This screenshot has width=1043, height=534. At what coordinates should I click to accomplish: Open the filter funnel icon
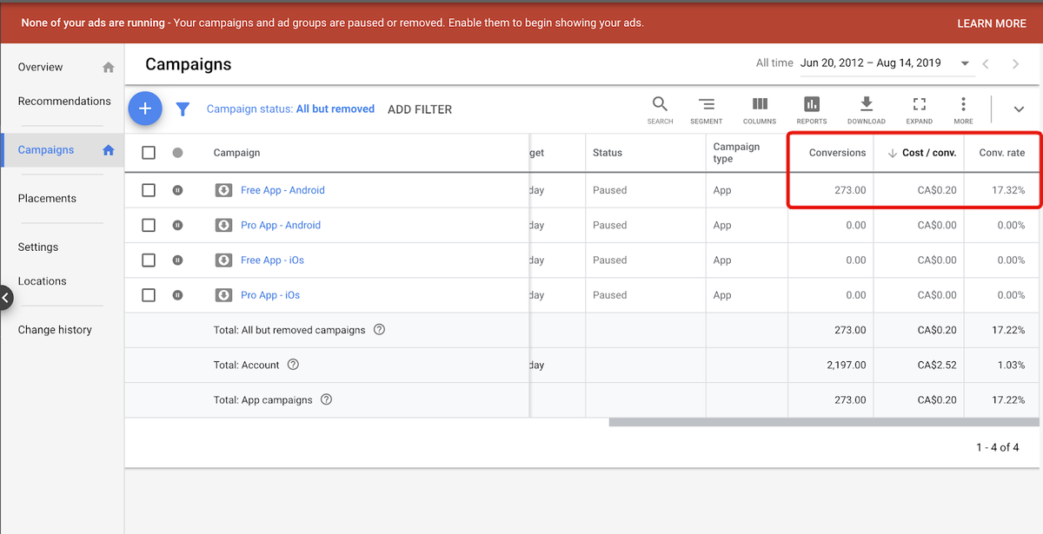183,109
